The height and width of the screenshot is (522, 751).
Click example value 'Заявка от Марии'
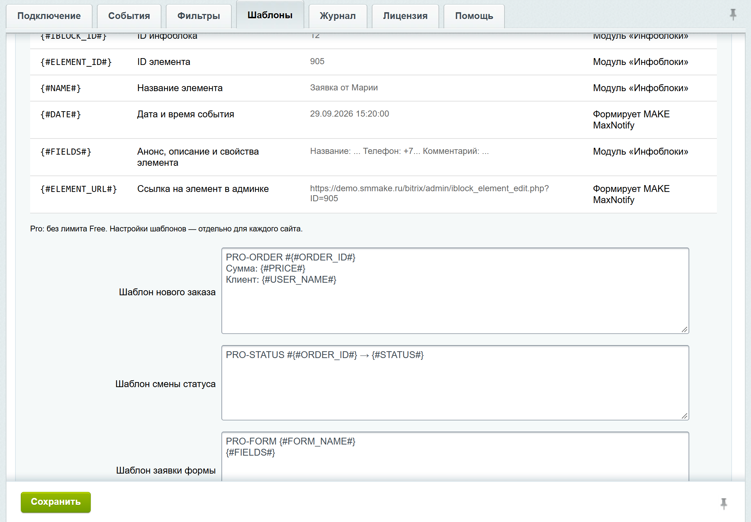(344, 88)
